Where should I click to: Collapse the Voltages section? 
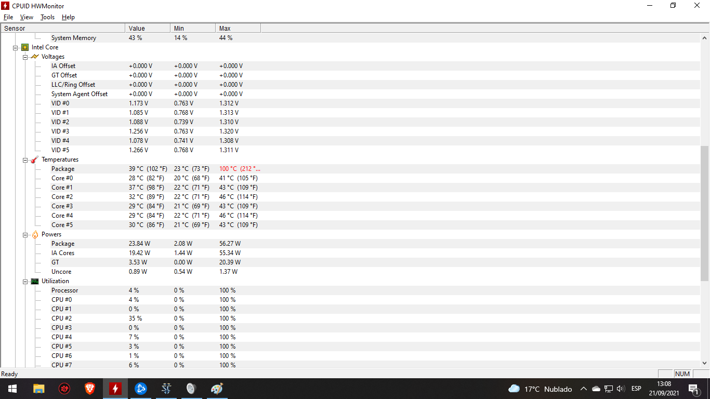pos(25,57)
